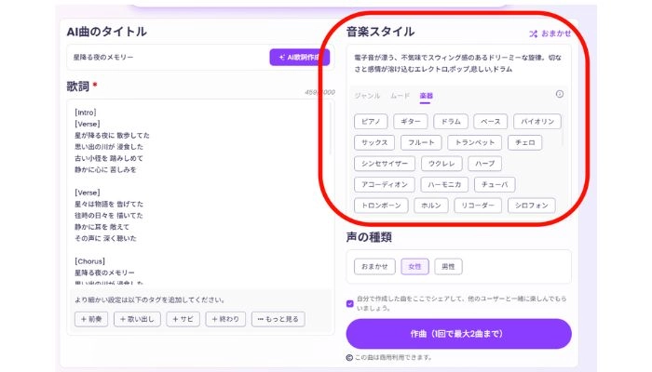
Task: Add the 歌い出し tag to lyrics
Action: click(137, 319)
